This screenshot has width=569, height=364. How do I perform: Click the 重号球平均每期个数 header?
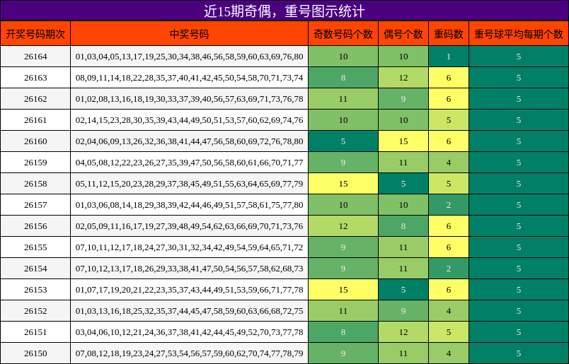[519, 34]
